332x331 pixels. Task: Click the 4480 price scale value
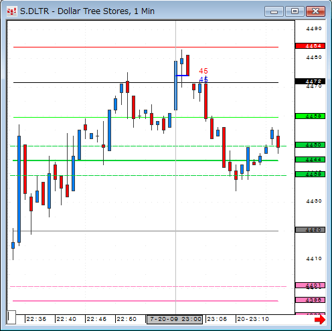314,58
